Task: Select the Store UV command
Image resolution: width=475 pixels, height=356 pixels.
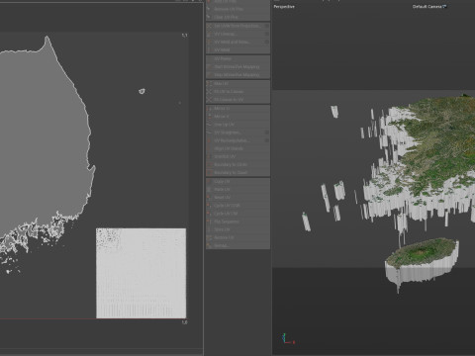Action: [x=237, y=229]
